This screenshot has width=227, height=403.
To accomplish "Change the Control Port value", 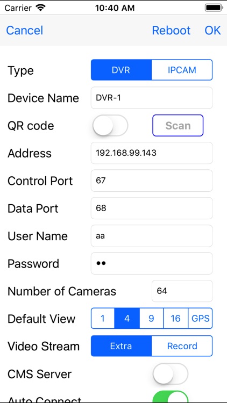I will tap(152, 181).
